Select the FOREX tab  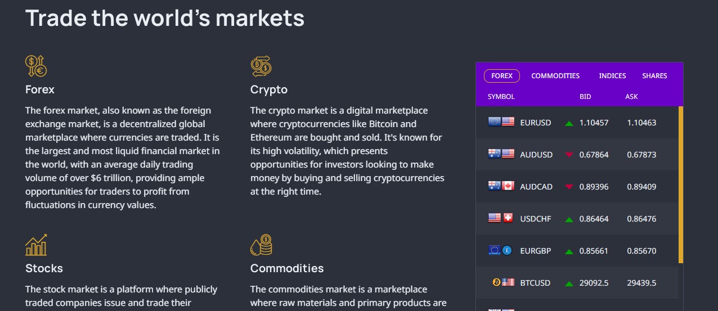click(502, 76)
